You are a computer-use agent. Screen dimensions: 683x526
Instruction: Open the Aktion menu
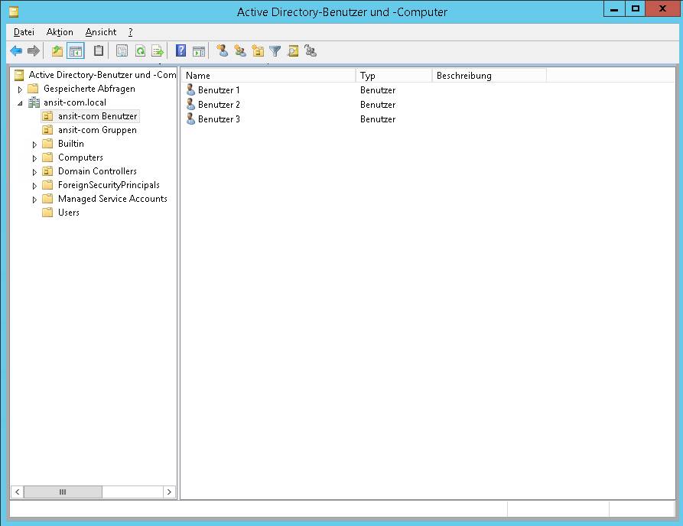60,32
